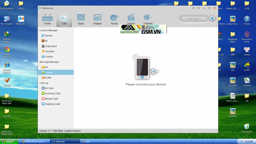Select the n8 folder on desktop
This screenshot has height=144, width=256.
pyautogui.click(x=247, y=97)
